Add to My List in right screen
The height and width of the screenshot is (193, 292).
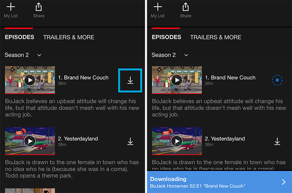(x=158, y=10)
